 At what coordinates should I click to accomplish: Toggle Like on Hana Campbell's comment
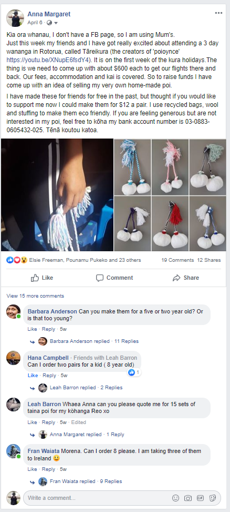(x=33, y=376)
